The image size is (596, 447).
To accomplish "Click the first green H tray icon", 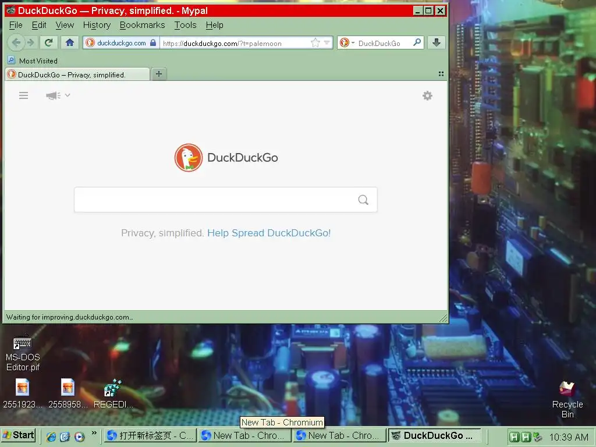I will 514,437.
